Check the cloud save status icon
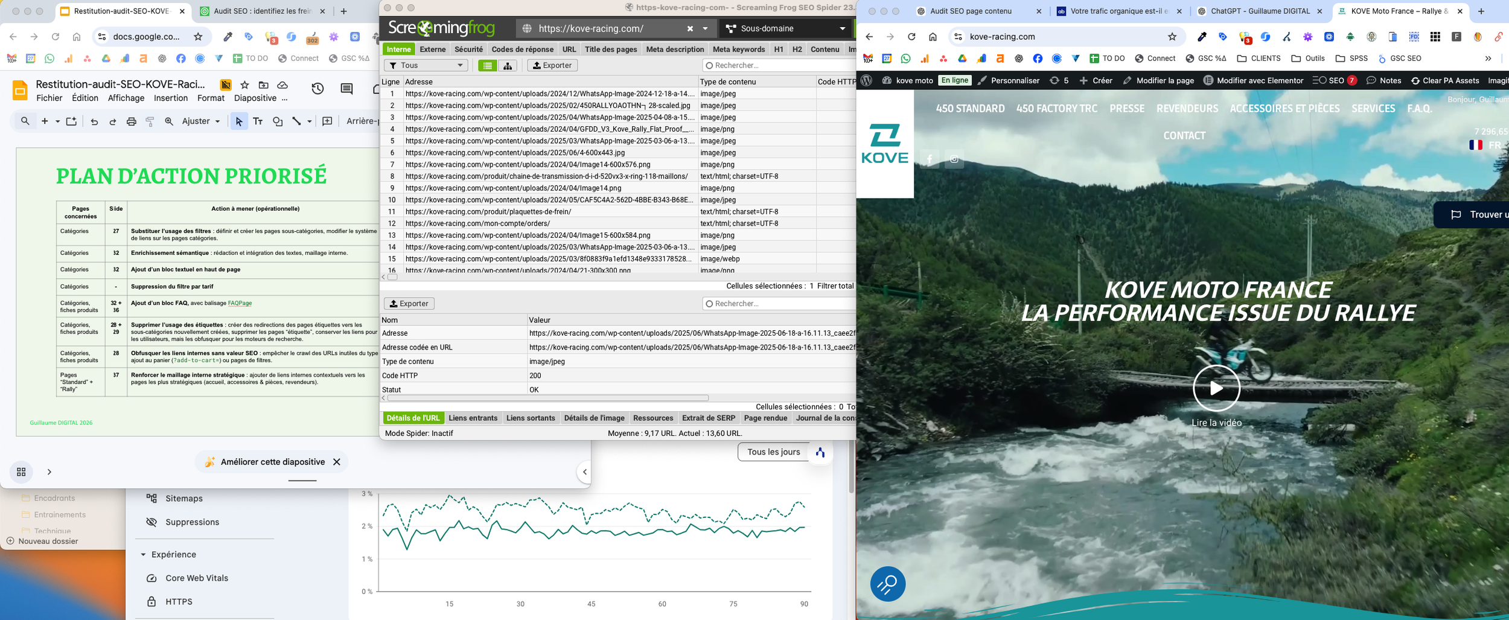Image resolution: width=1509 pixels, height=620 pixels. coord(282,85)
